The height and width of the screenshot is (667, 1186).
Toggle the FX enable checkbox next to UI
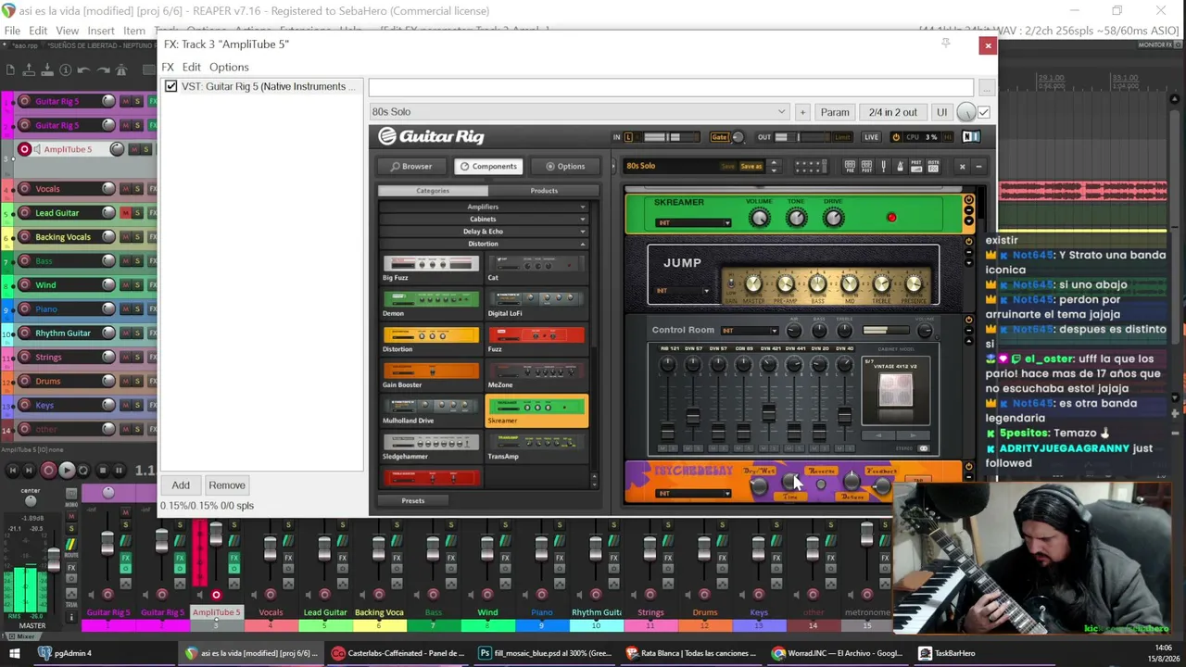point(984,112)
